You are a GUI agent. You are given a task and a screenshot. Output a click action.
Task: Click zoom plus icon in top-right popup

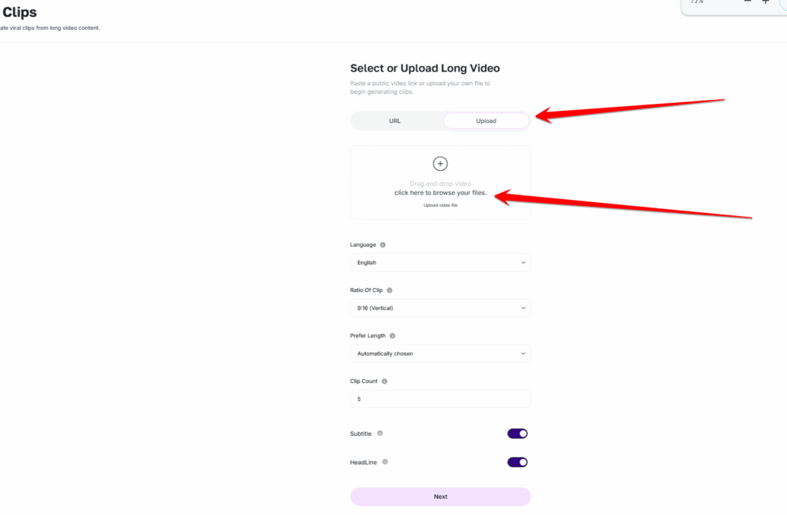(765, 2)
